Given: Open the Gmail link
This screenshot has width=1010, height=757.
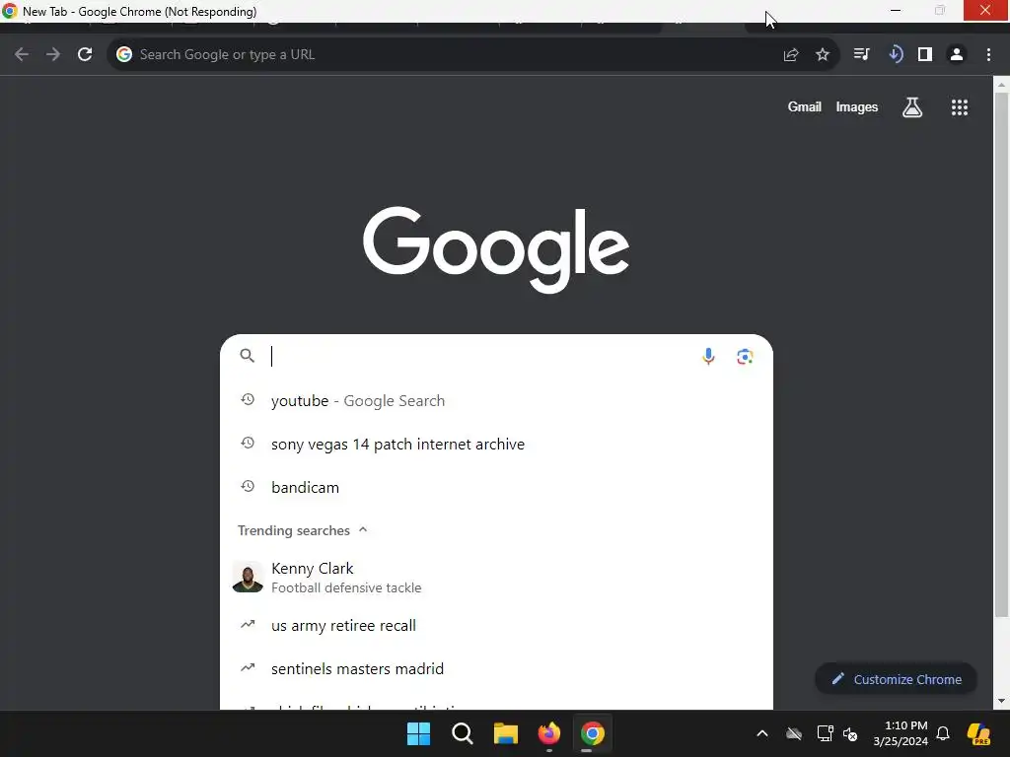Looking at the screenshot, I should click(x=804, y=106).
